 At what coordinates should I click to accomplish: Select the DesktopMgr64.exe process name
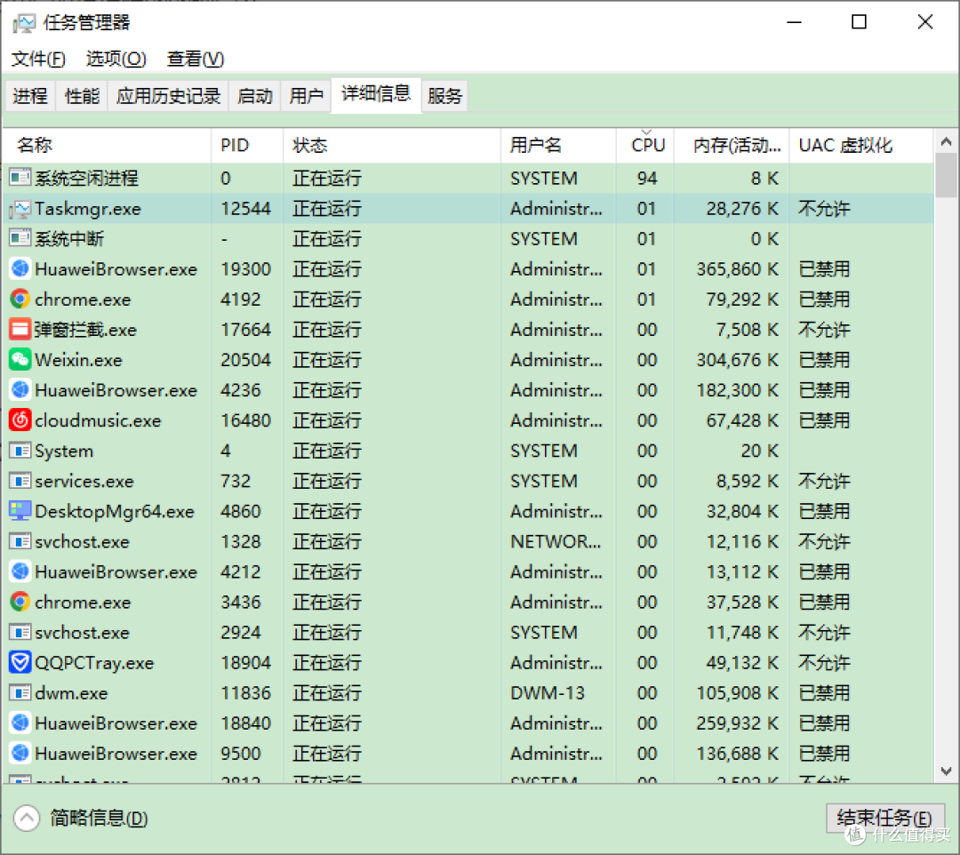[115, 512]
